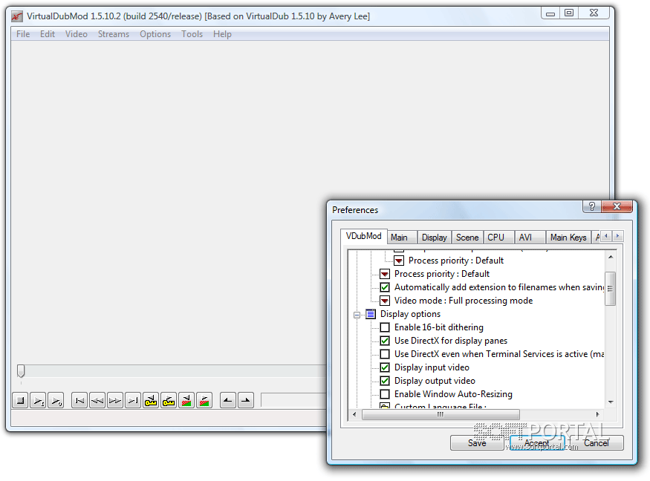650x481 pixels.
Task: Go to previous keyframe
Action: pyautogui.click(x=151, y=401)
